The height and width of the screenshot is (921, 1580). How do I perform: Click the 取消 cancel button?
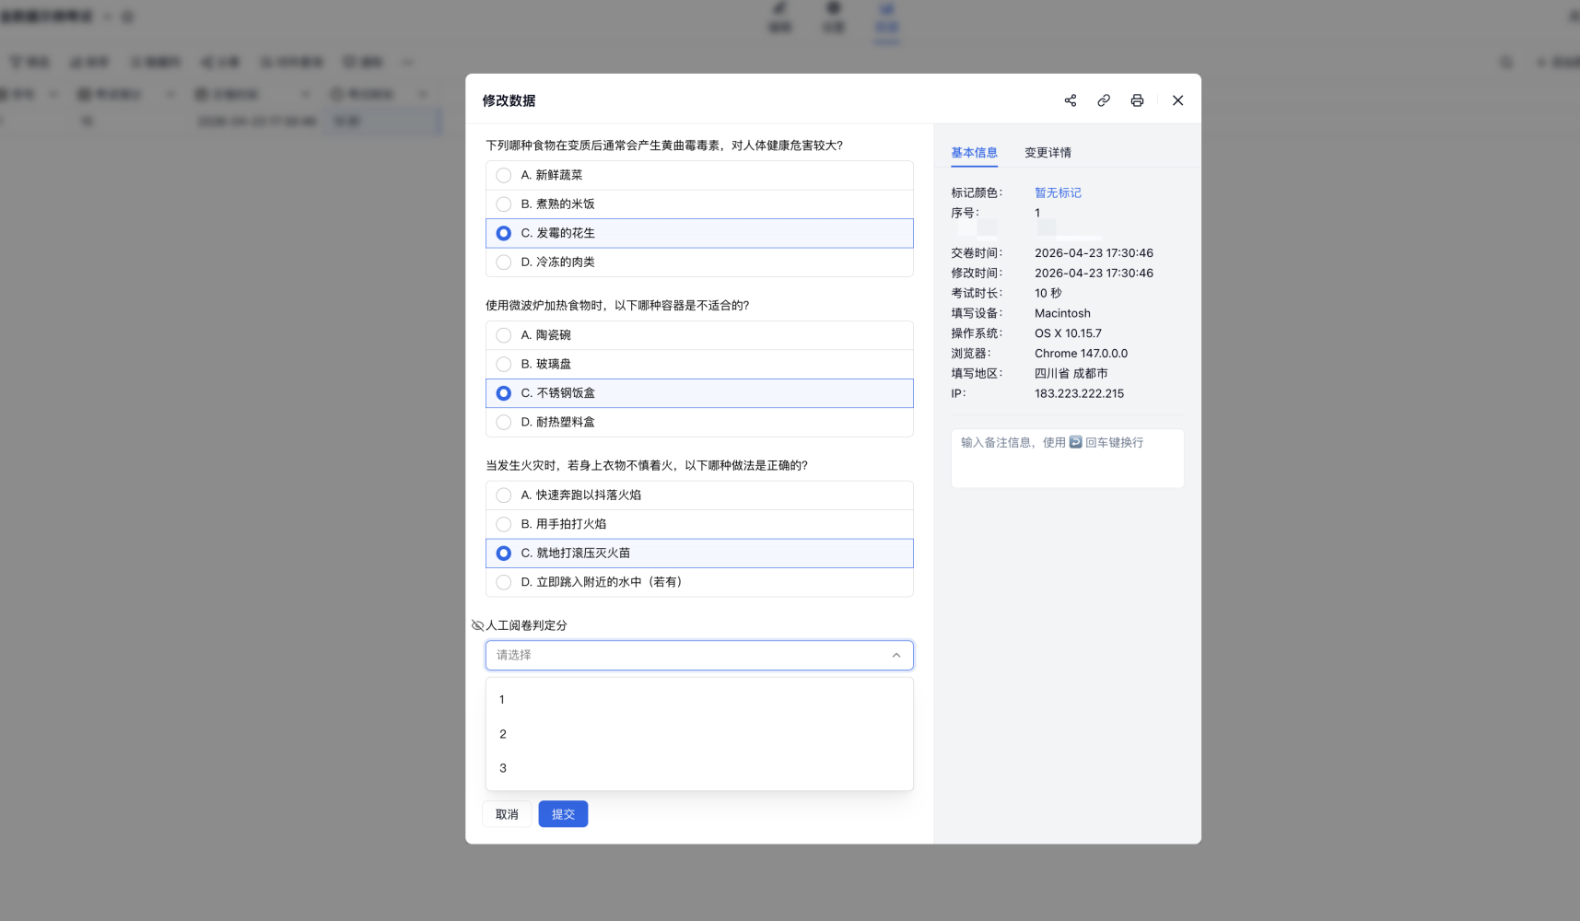507,814
